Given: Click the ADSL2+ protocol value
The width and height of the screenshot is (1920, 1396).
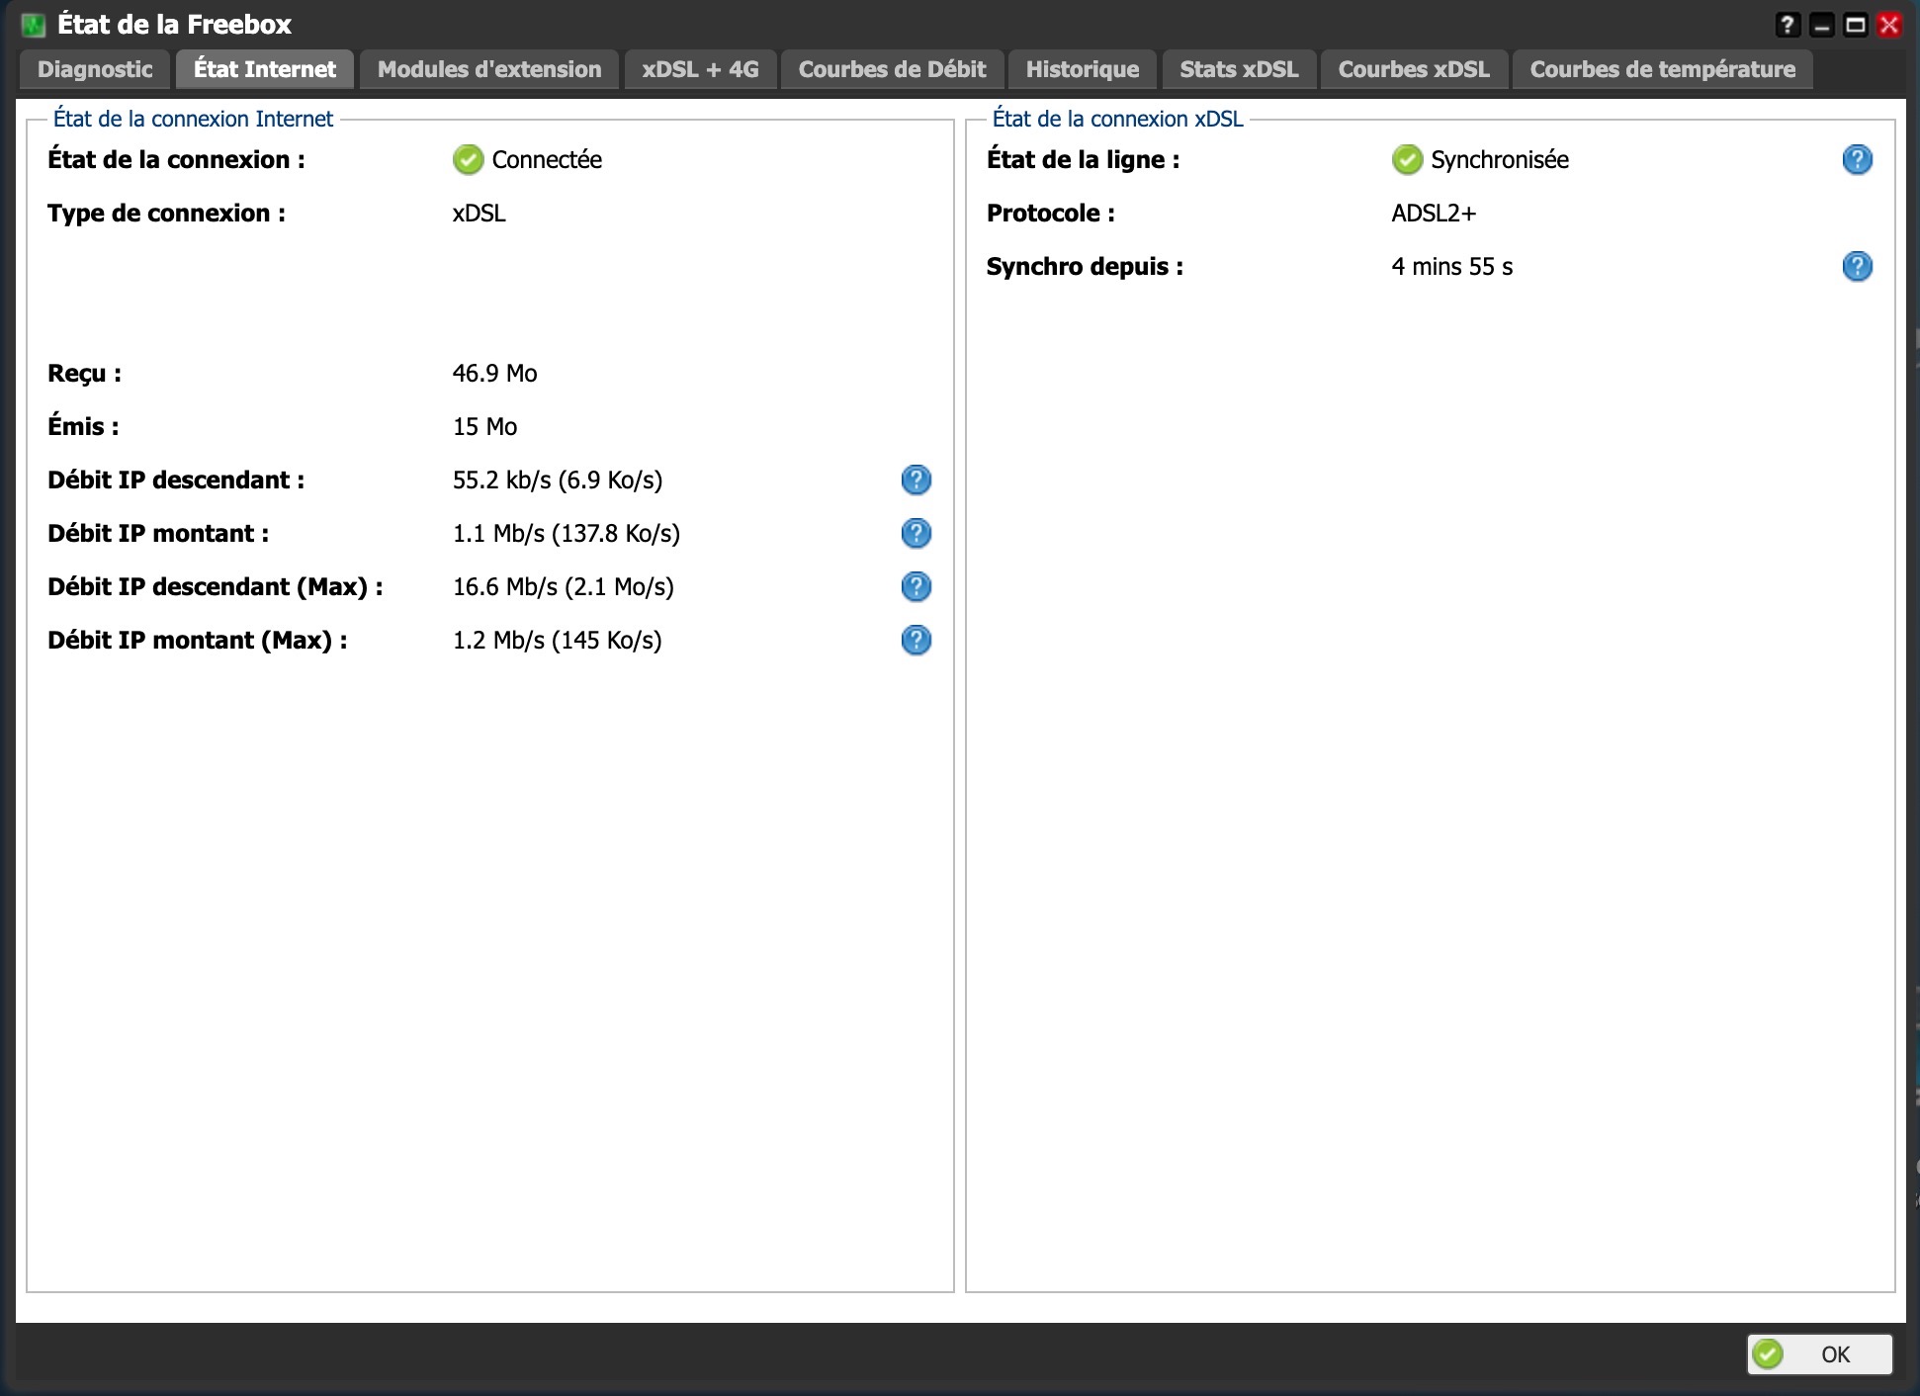Looking at the screenshot, I should [x=1434, y=213].
